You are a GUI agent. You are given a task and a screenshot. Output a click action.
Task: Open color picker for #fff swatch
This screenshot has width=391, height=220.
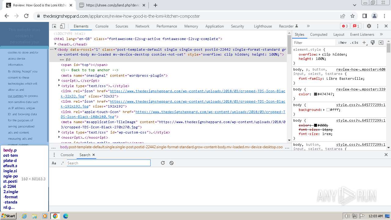pos(328,110)
